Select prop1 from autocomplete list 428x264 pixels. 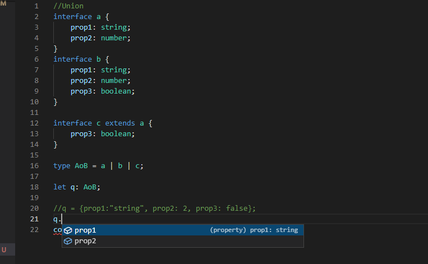tap(85, 230)
